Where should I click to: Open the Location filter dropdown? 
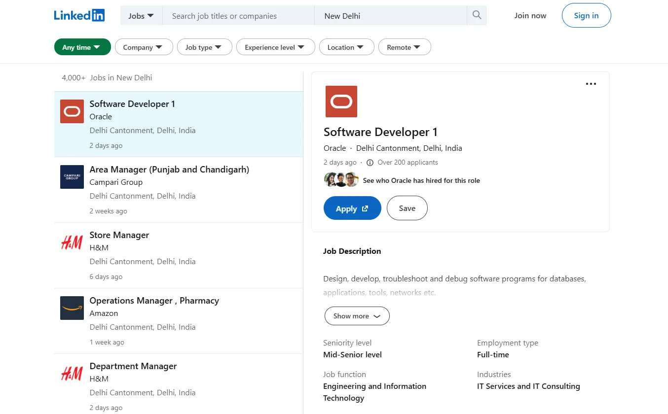tap(346, 47)
